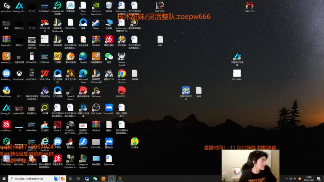The image size is (324, 182).
Task: Open Task View on the taskbar
Action: tap(78, 178)
